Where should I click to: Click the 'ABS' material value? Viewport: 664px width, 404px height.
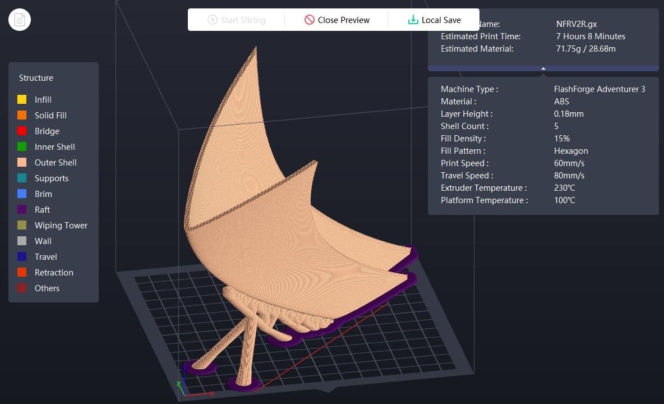(x=561, y=101)
